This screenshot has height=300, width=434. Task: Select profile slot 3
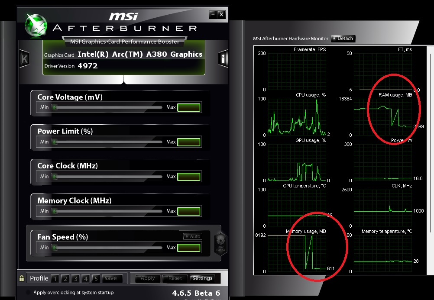75,278
